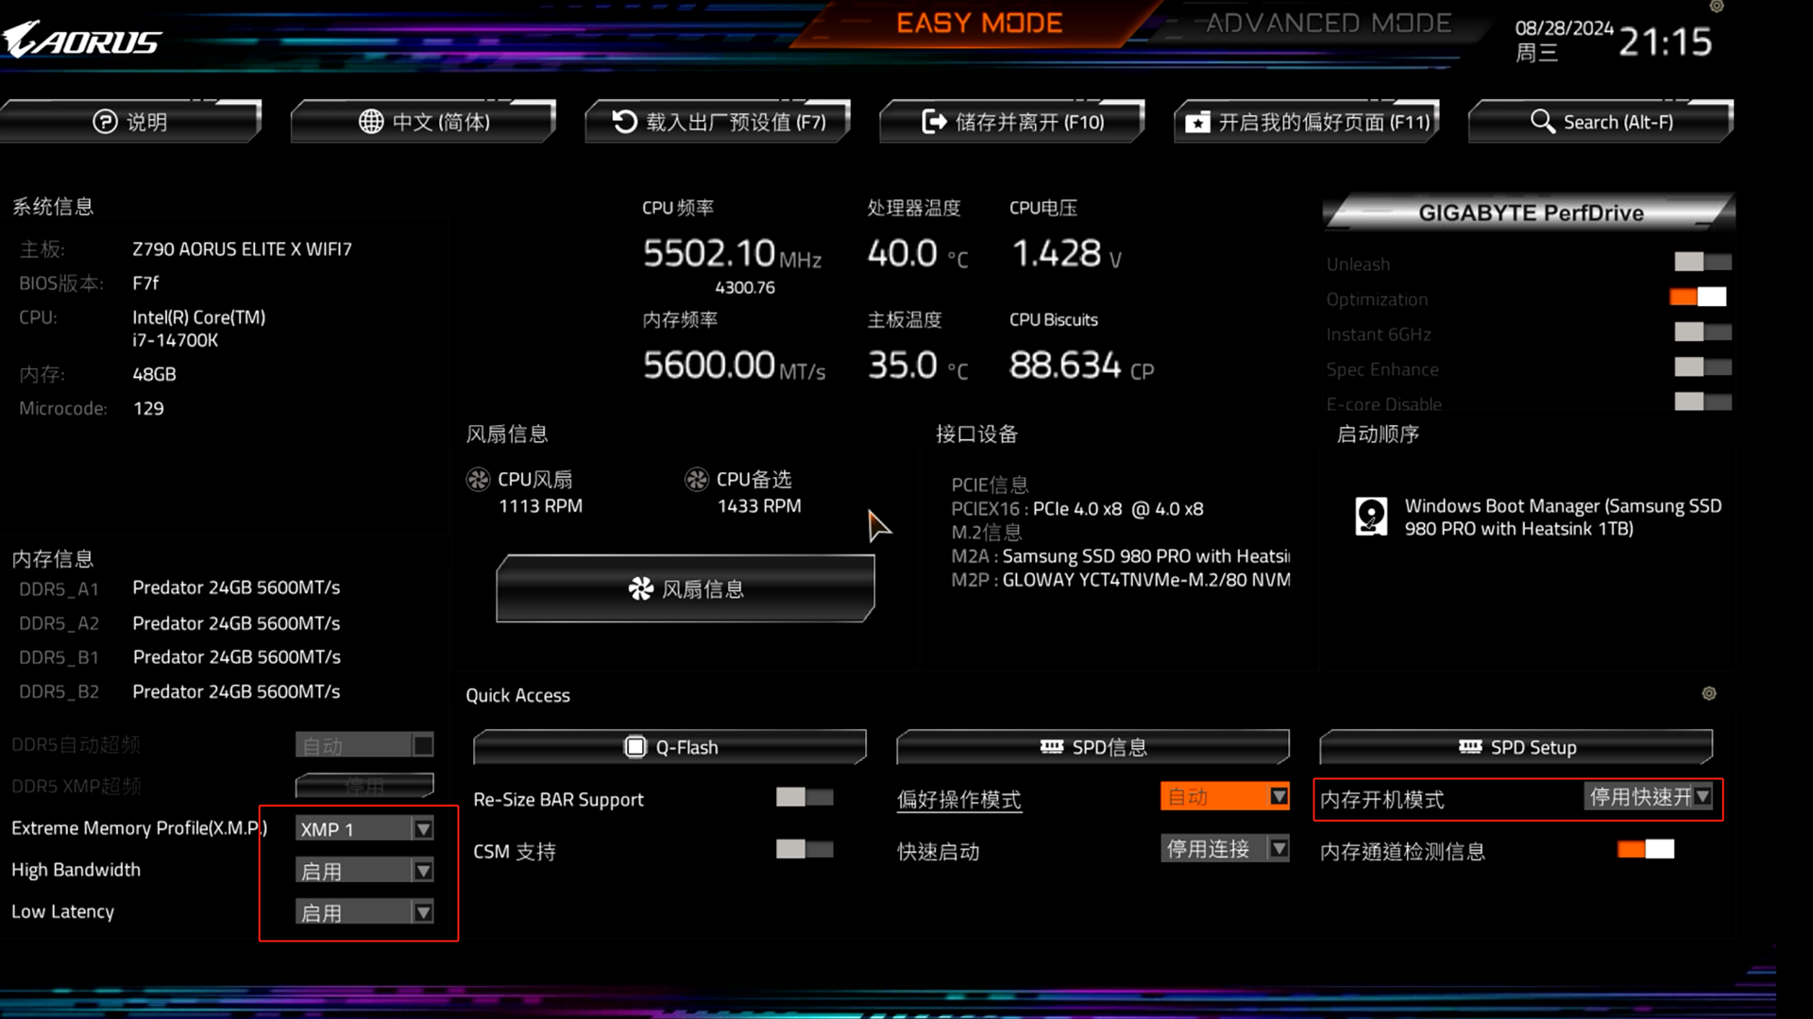This screenshot has width=1813, height=1019.
Task: Click the 21:15 clock display
Action: (1665, 42)
